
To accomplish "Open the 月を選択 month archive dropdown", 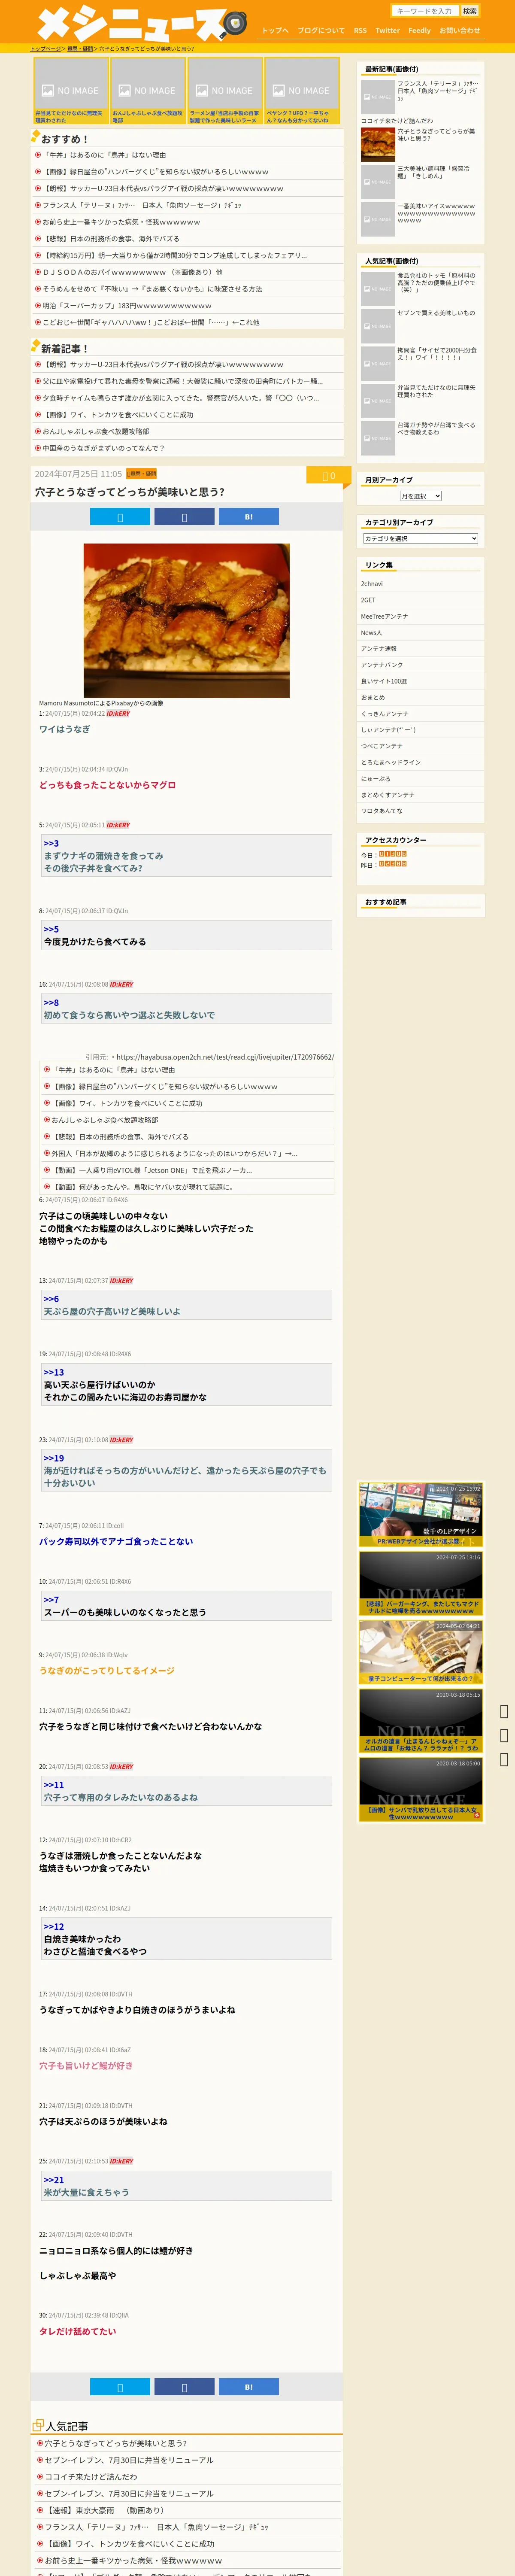I will click(x=420, y=496).
